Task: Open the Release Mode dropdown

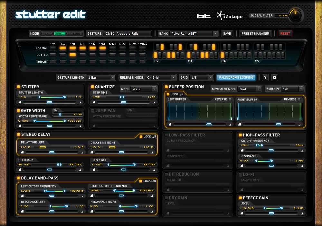Action: [x=160, y=77]
